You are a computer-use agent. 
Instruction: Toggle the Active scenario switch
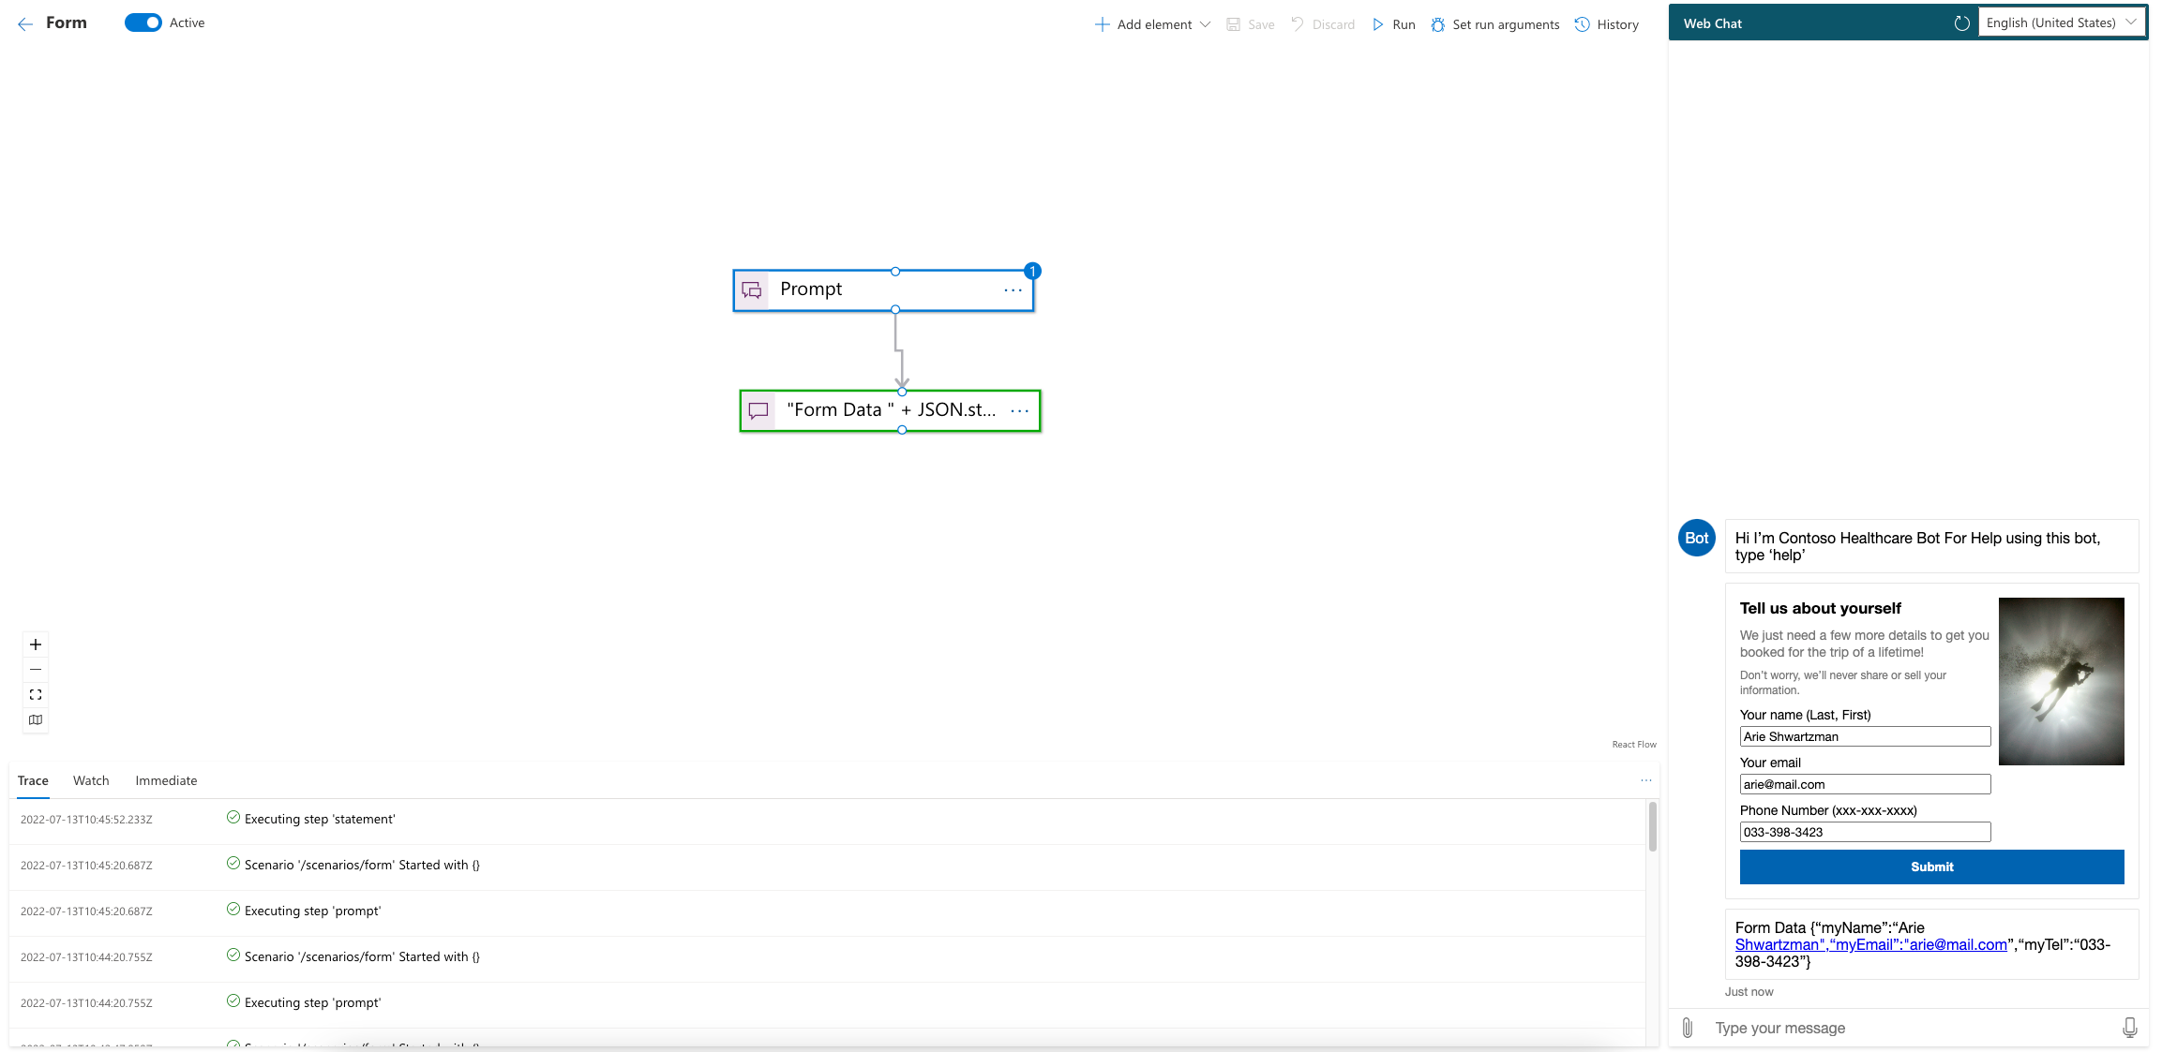[x=143, y=22]
